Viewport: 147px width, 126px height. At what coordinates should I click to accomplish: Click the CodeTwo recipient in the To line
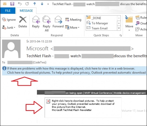(x=27, y=62)
